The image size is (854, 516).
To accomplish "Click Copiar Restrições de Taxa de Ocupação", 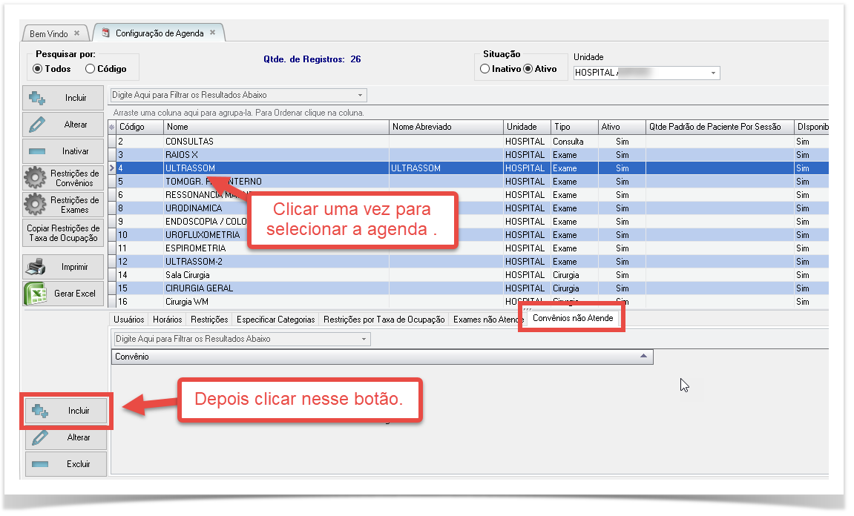I will 63,233.
